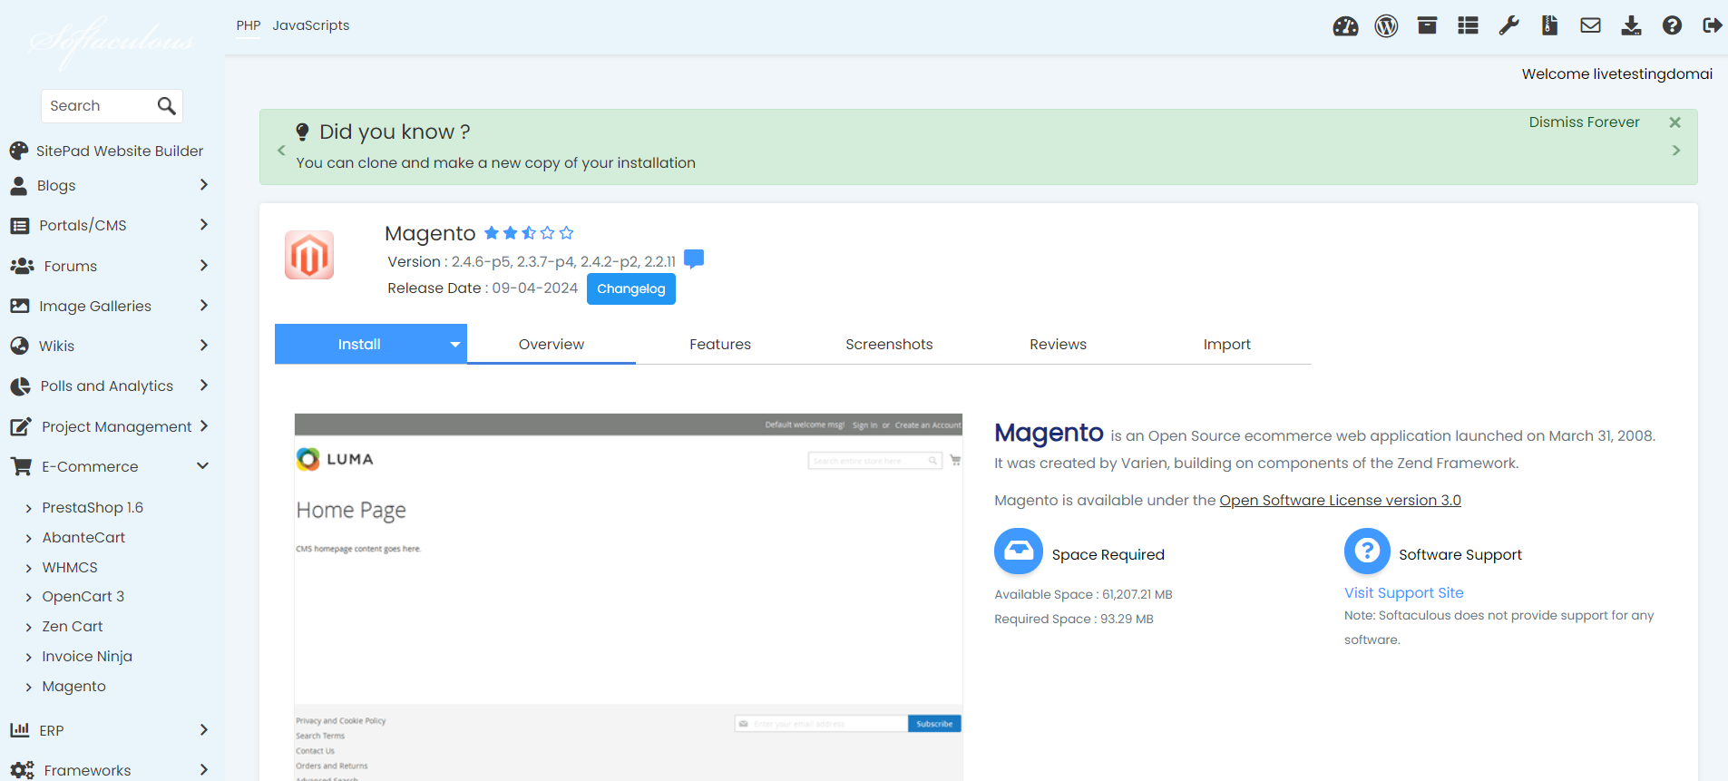Viewport: 1728px width, 781px height.
Task: Click the logout icon
Action: [1712, 25]
